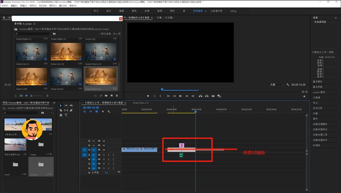Click the timeline playhead handle
This screenshot has width=341, height=193.
(195, 112)
